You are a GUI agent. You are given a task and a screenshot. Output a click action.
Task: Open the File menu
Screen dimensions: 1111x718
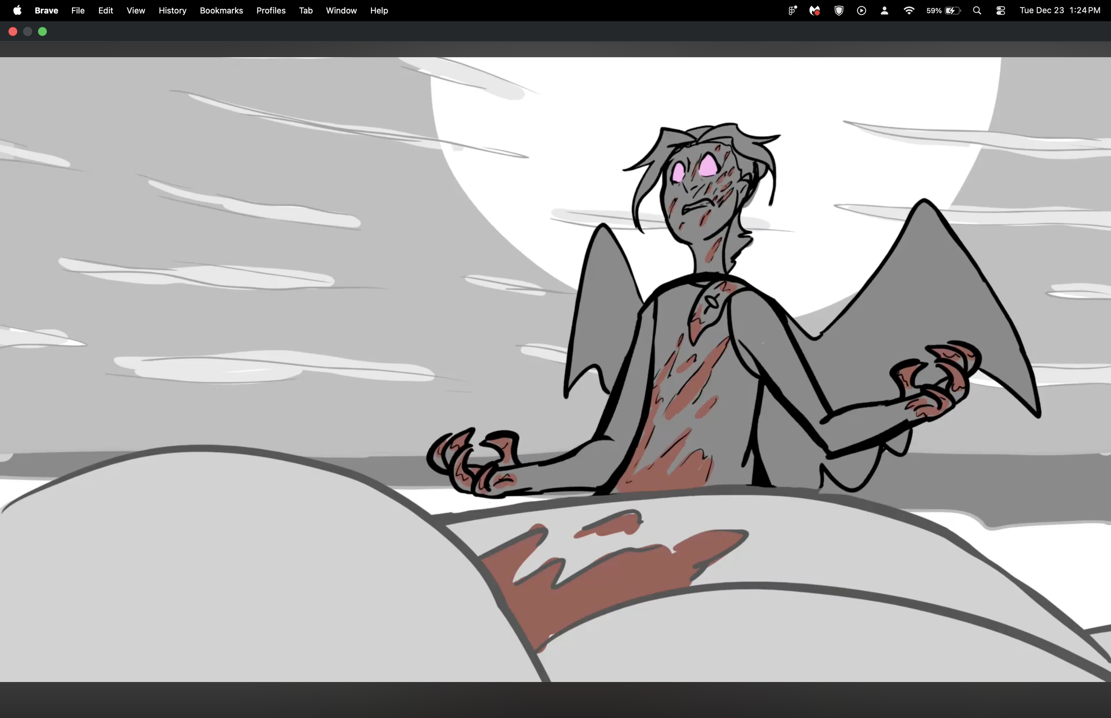coord(78,10)
